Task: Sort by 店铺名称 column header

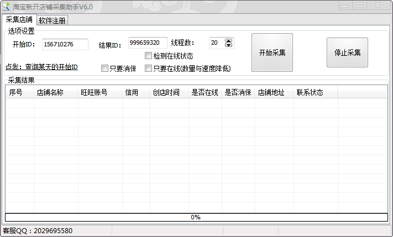Action: click(x=56, y=92)
